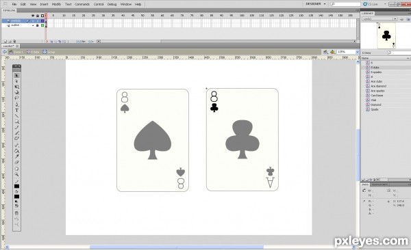Open the File menu

click(x=14, y=4)
